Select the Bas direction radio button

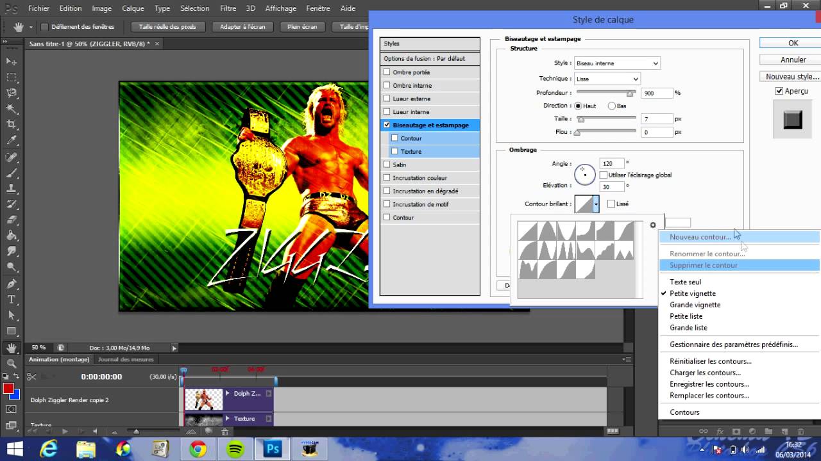tap(612, 106)
